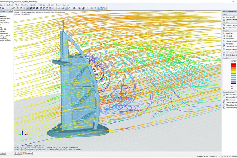Switch to the Model tab at the bottom
Viewport: 237px width, 158px height.
tap(18, 153)
